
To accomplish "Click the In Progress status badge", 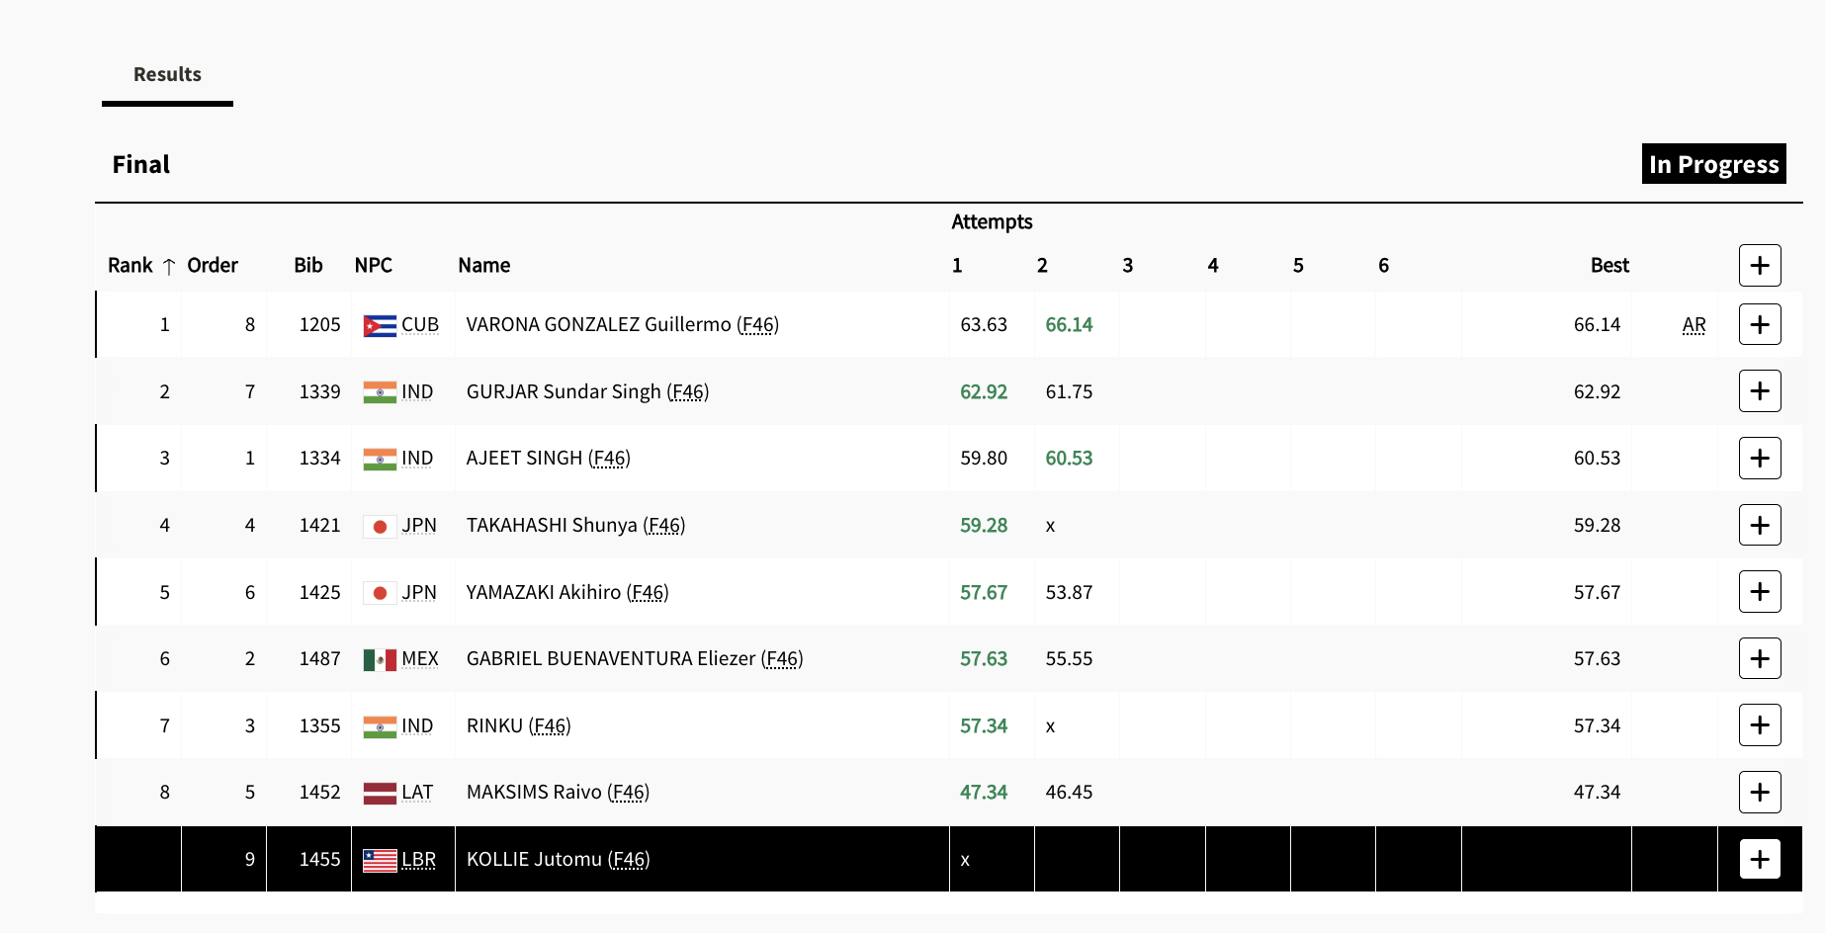I will click(x=1713, y=164).
